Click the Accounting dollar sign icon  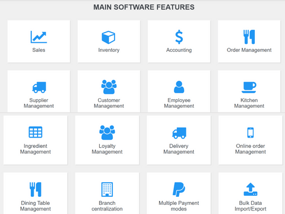(x=179, y=37)
